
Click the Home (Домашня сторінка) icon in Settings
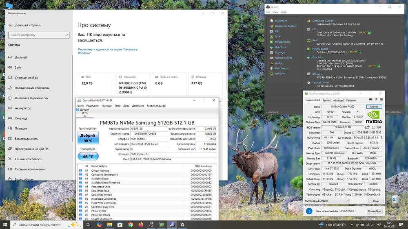click(x=10, y=25)
